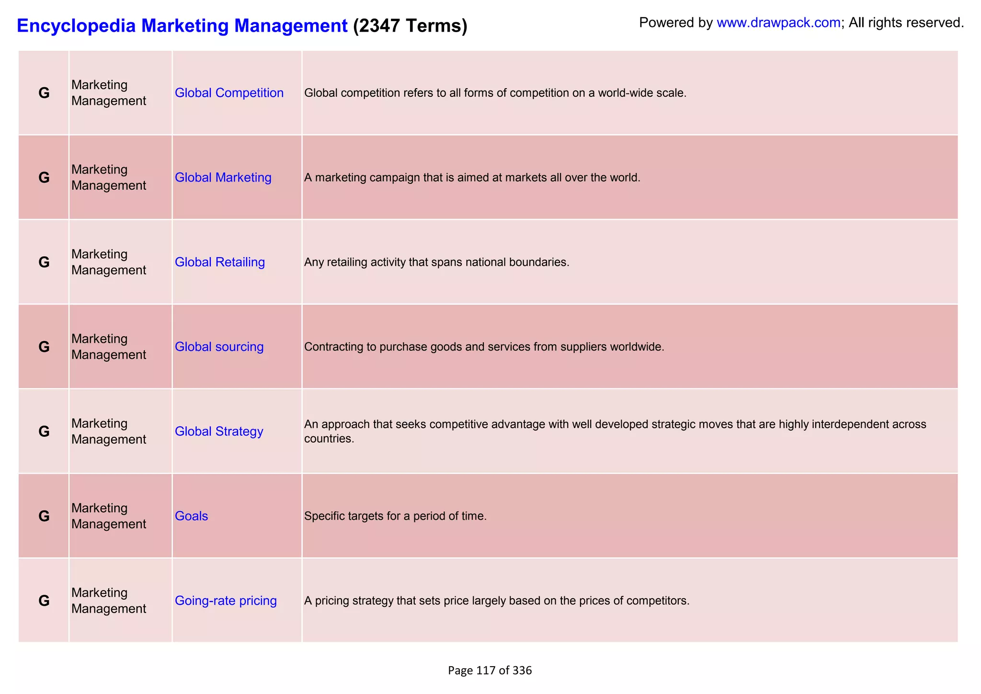The height and width of the screenshot is (694, 981).
Task: Open the Global Strategy term link
Action: pyautogui.click(x=219, y=432)
